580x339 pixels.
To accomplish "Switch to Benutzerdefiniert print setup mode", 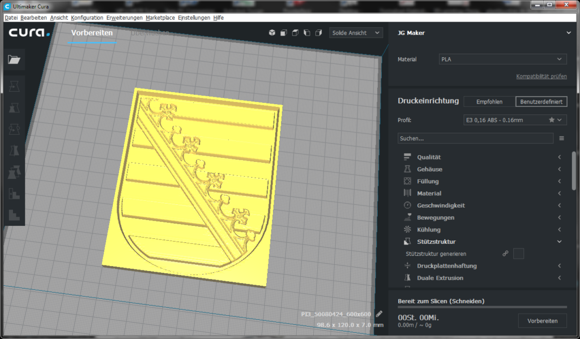I will (x=541, y=102).
